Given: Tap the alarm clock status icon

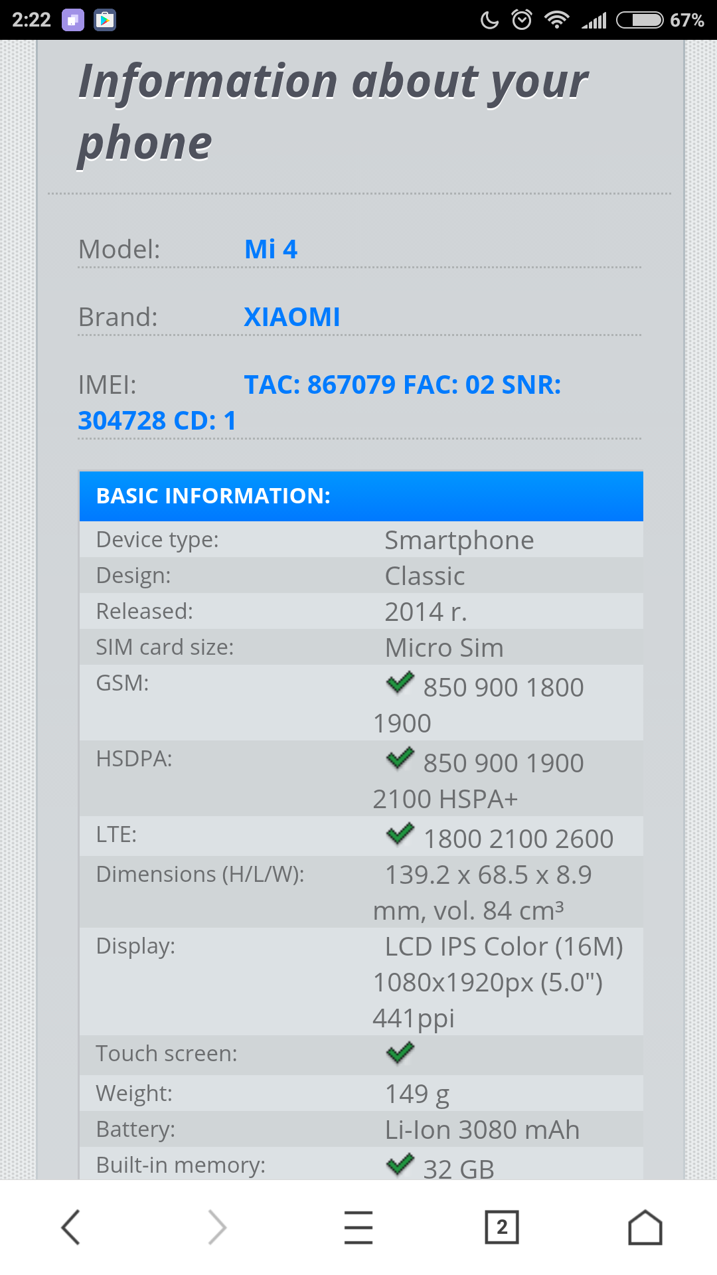Looking at the screenshot, I should click(x=522, y=20).
